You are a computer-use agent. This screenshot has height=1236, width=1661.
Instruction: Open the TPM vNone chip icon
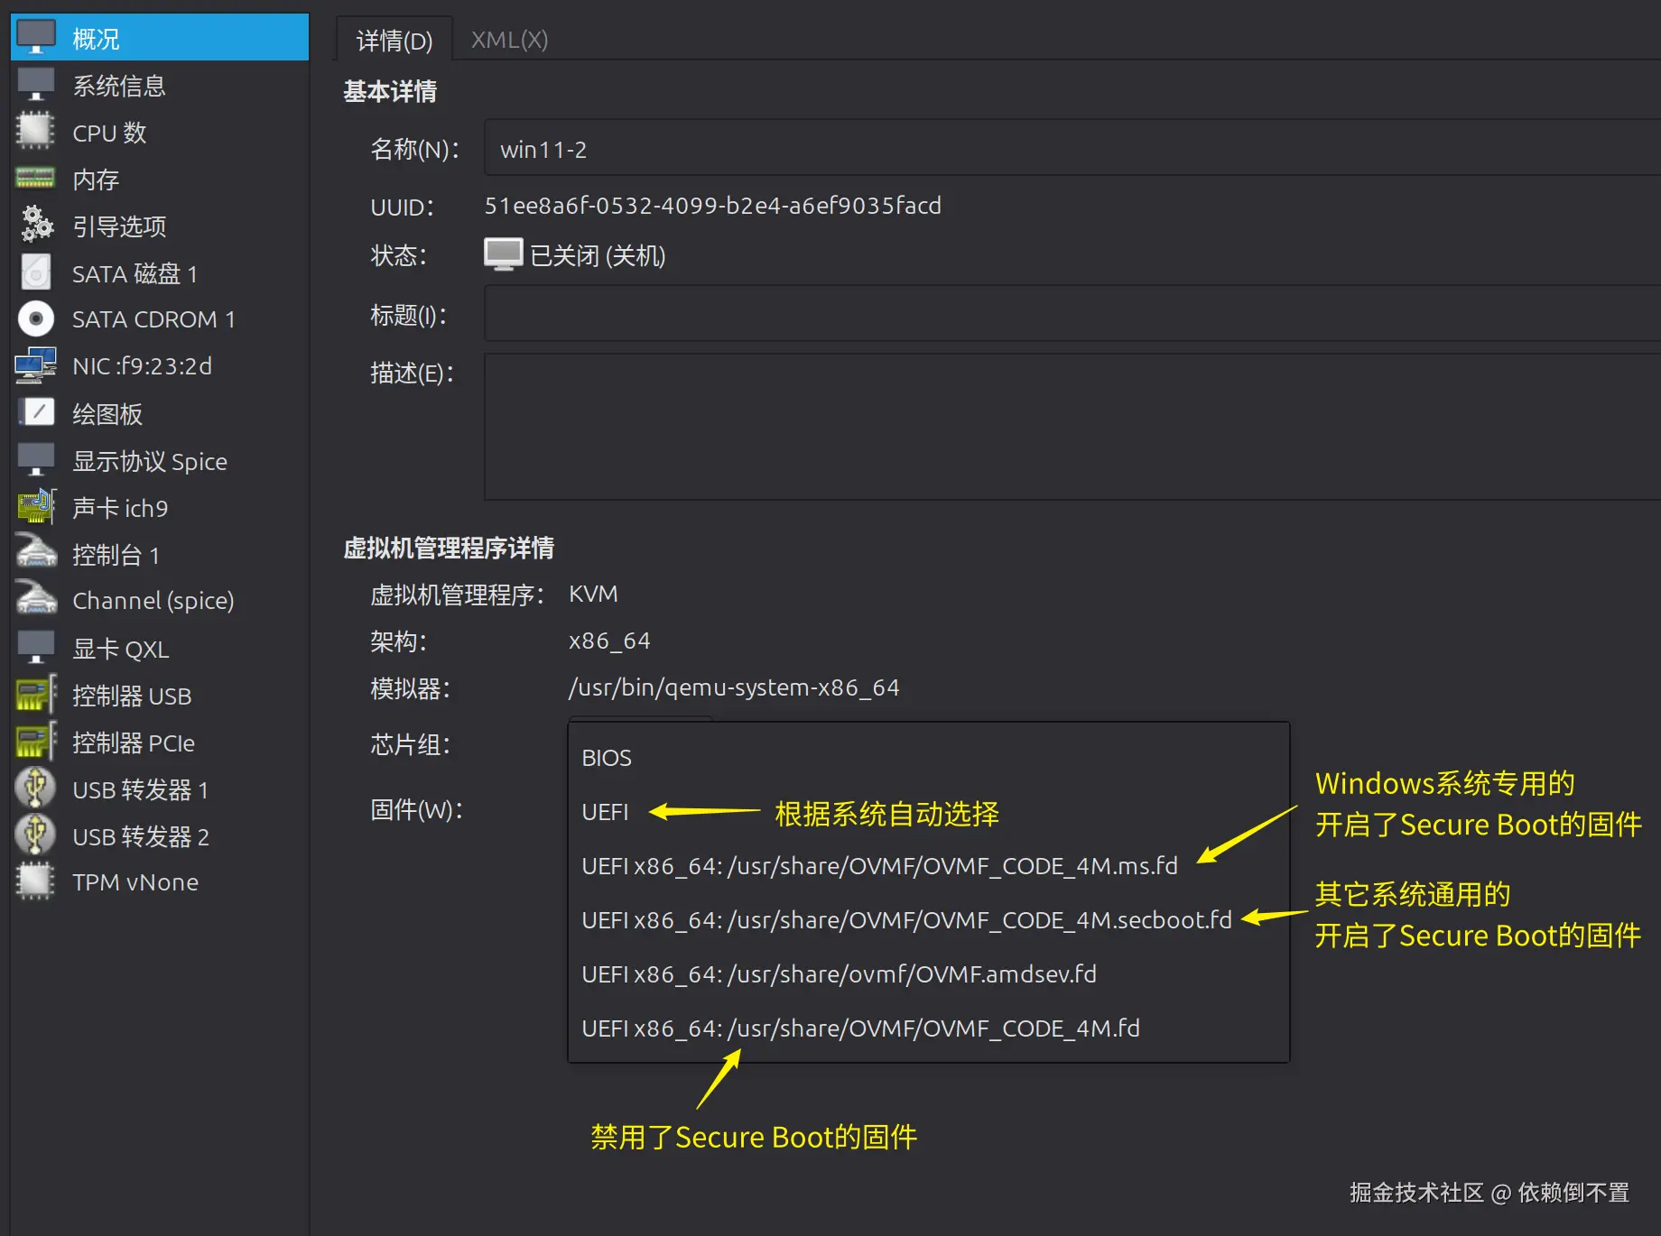[36, 881]
